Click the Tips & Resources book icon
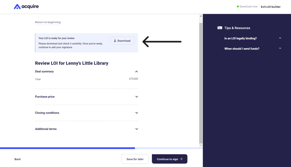Viewport: 291px width, 167px height. (x=220, y=28)
